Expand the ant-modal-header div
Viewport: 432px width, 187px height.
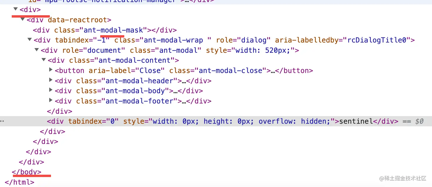coord(51,80)
